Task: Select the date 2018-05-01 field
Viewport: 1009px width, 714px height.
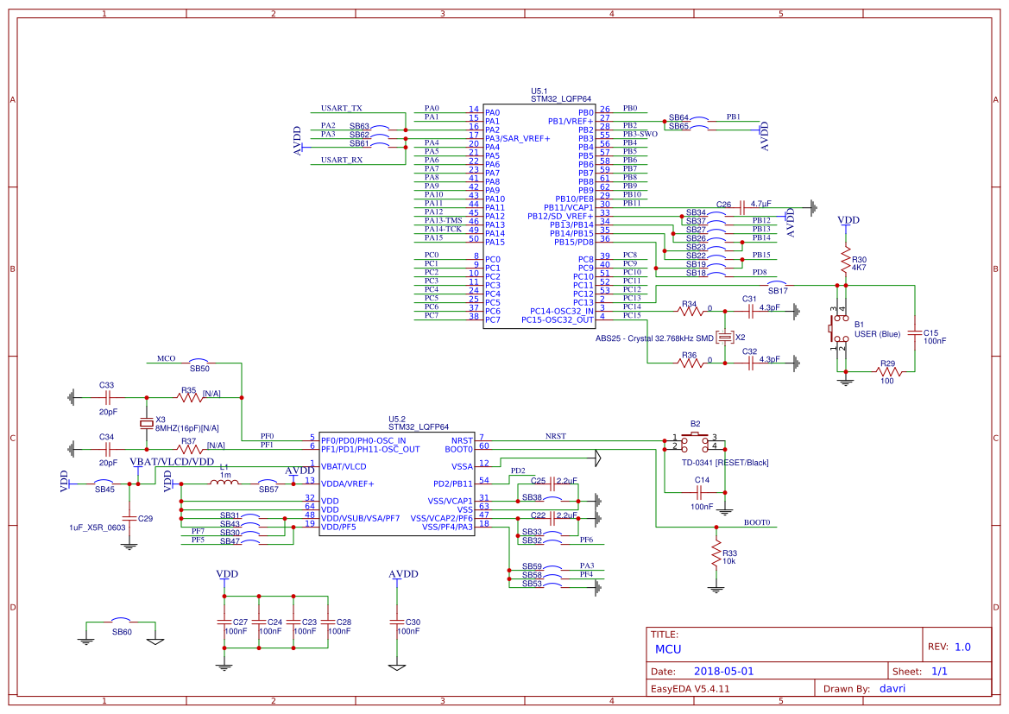Action: coord(724,671)
